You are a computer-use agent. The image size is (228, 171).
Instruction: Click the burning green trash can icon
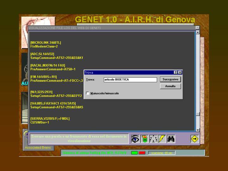[x=144, y=139]
